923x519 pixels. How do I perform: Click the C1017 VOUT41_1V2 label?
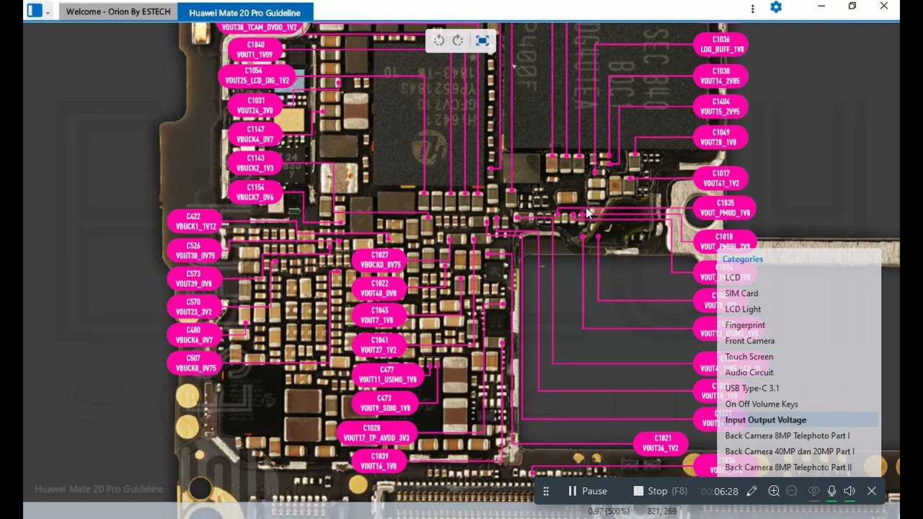721,179
